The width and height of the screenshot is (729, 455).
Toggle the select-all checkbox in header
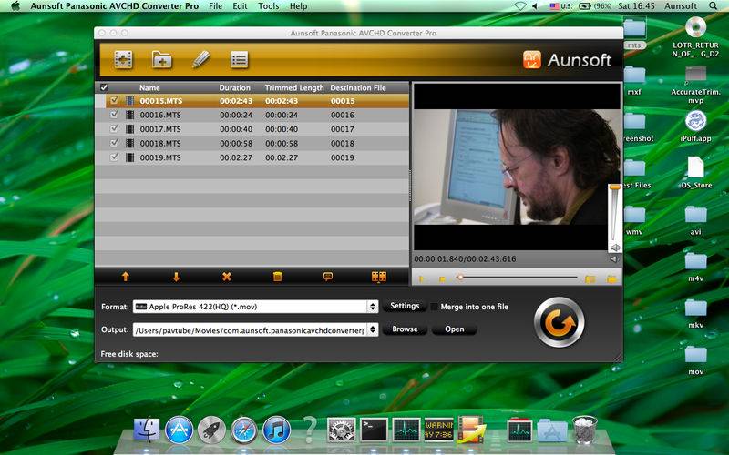pos(104,87)
